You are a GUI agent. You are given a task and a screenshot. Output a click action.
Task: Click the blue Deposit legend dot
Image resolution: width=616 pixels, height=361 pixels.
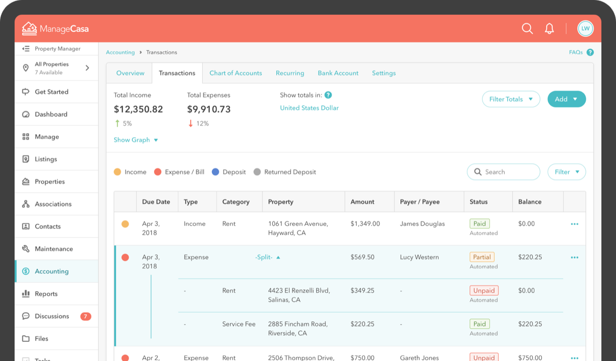[215, 172]
